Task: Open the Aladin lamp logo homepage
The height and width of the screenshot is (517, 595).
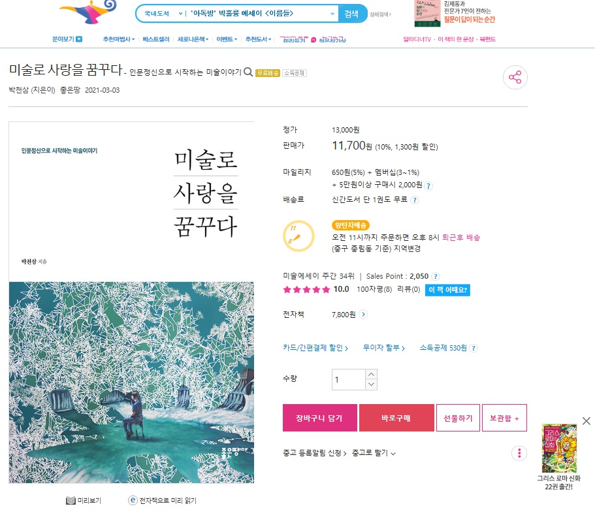Action: click(x=88, y=12)
